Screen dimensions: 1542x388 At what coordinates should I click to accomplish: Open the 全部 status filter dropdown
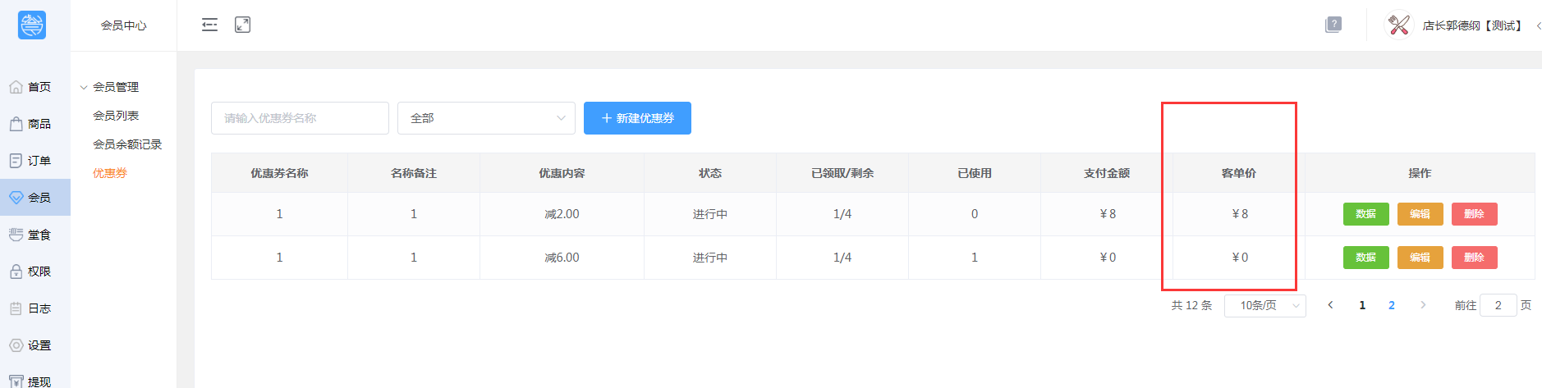pos(486,118)
